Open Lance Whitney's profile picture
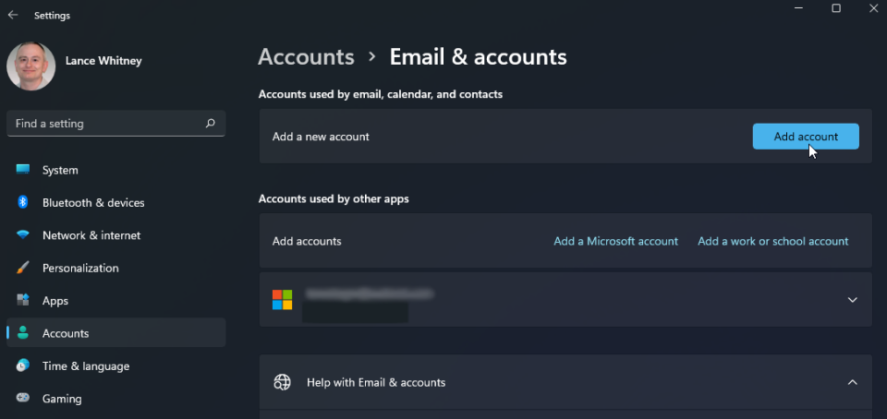 coord(31,66)
